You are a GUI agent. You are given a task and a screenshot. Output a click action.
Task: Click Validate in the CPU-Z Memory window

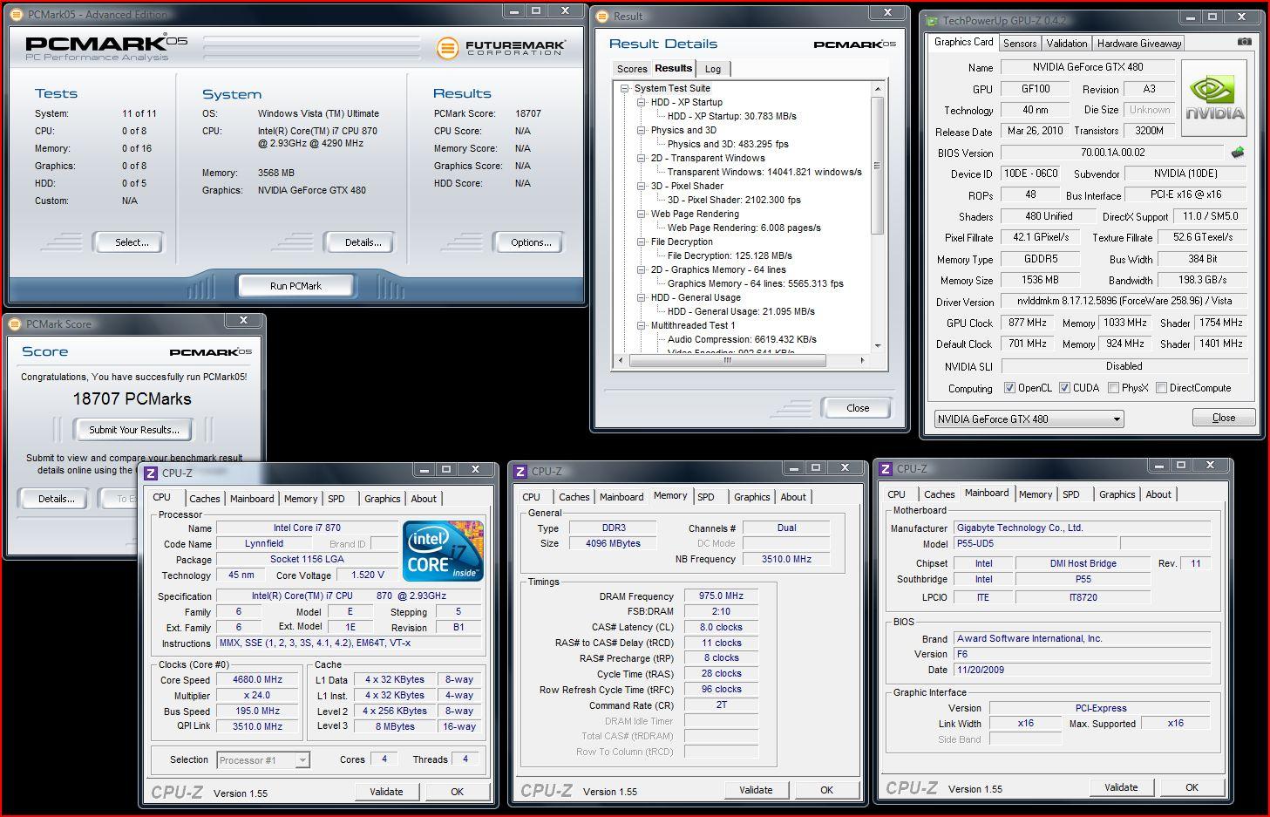click(756, 790)
